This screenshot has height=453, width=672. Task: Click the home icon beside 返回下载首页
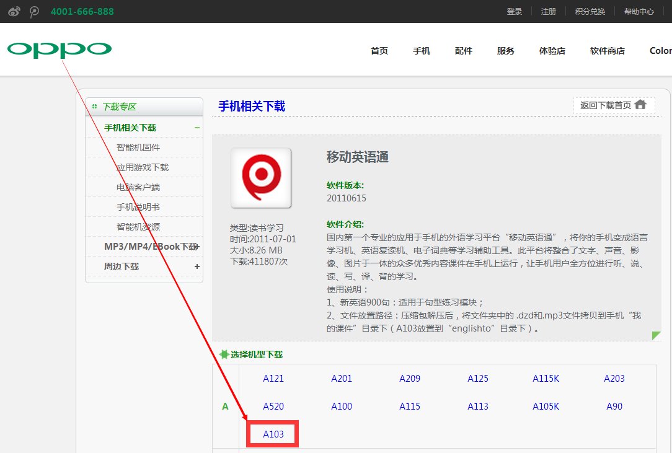640,105
